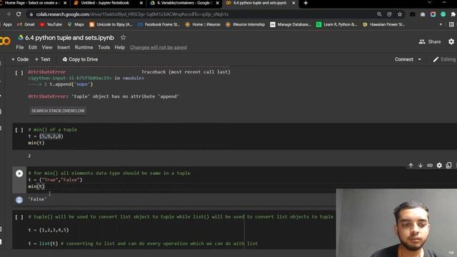Open the iNeuron Internship bookmark

(246, 24)
